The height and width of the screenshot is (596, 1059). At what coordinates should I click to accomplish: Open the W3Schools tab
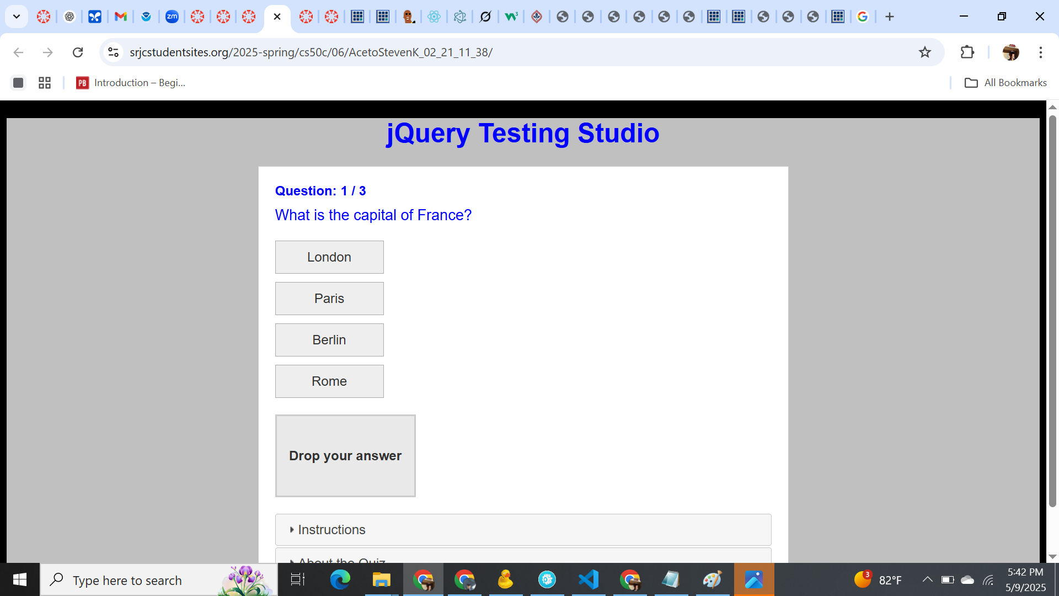(511, 17)
